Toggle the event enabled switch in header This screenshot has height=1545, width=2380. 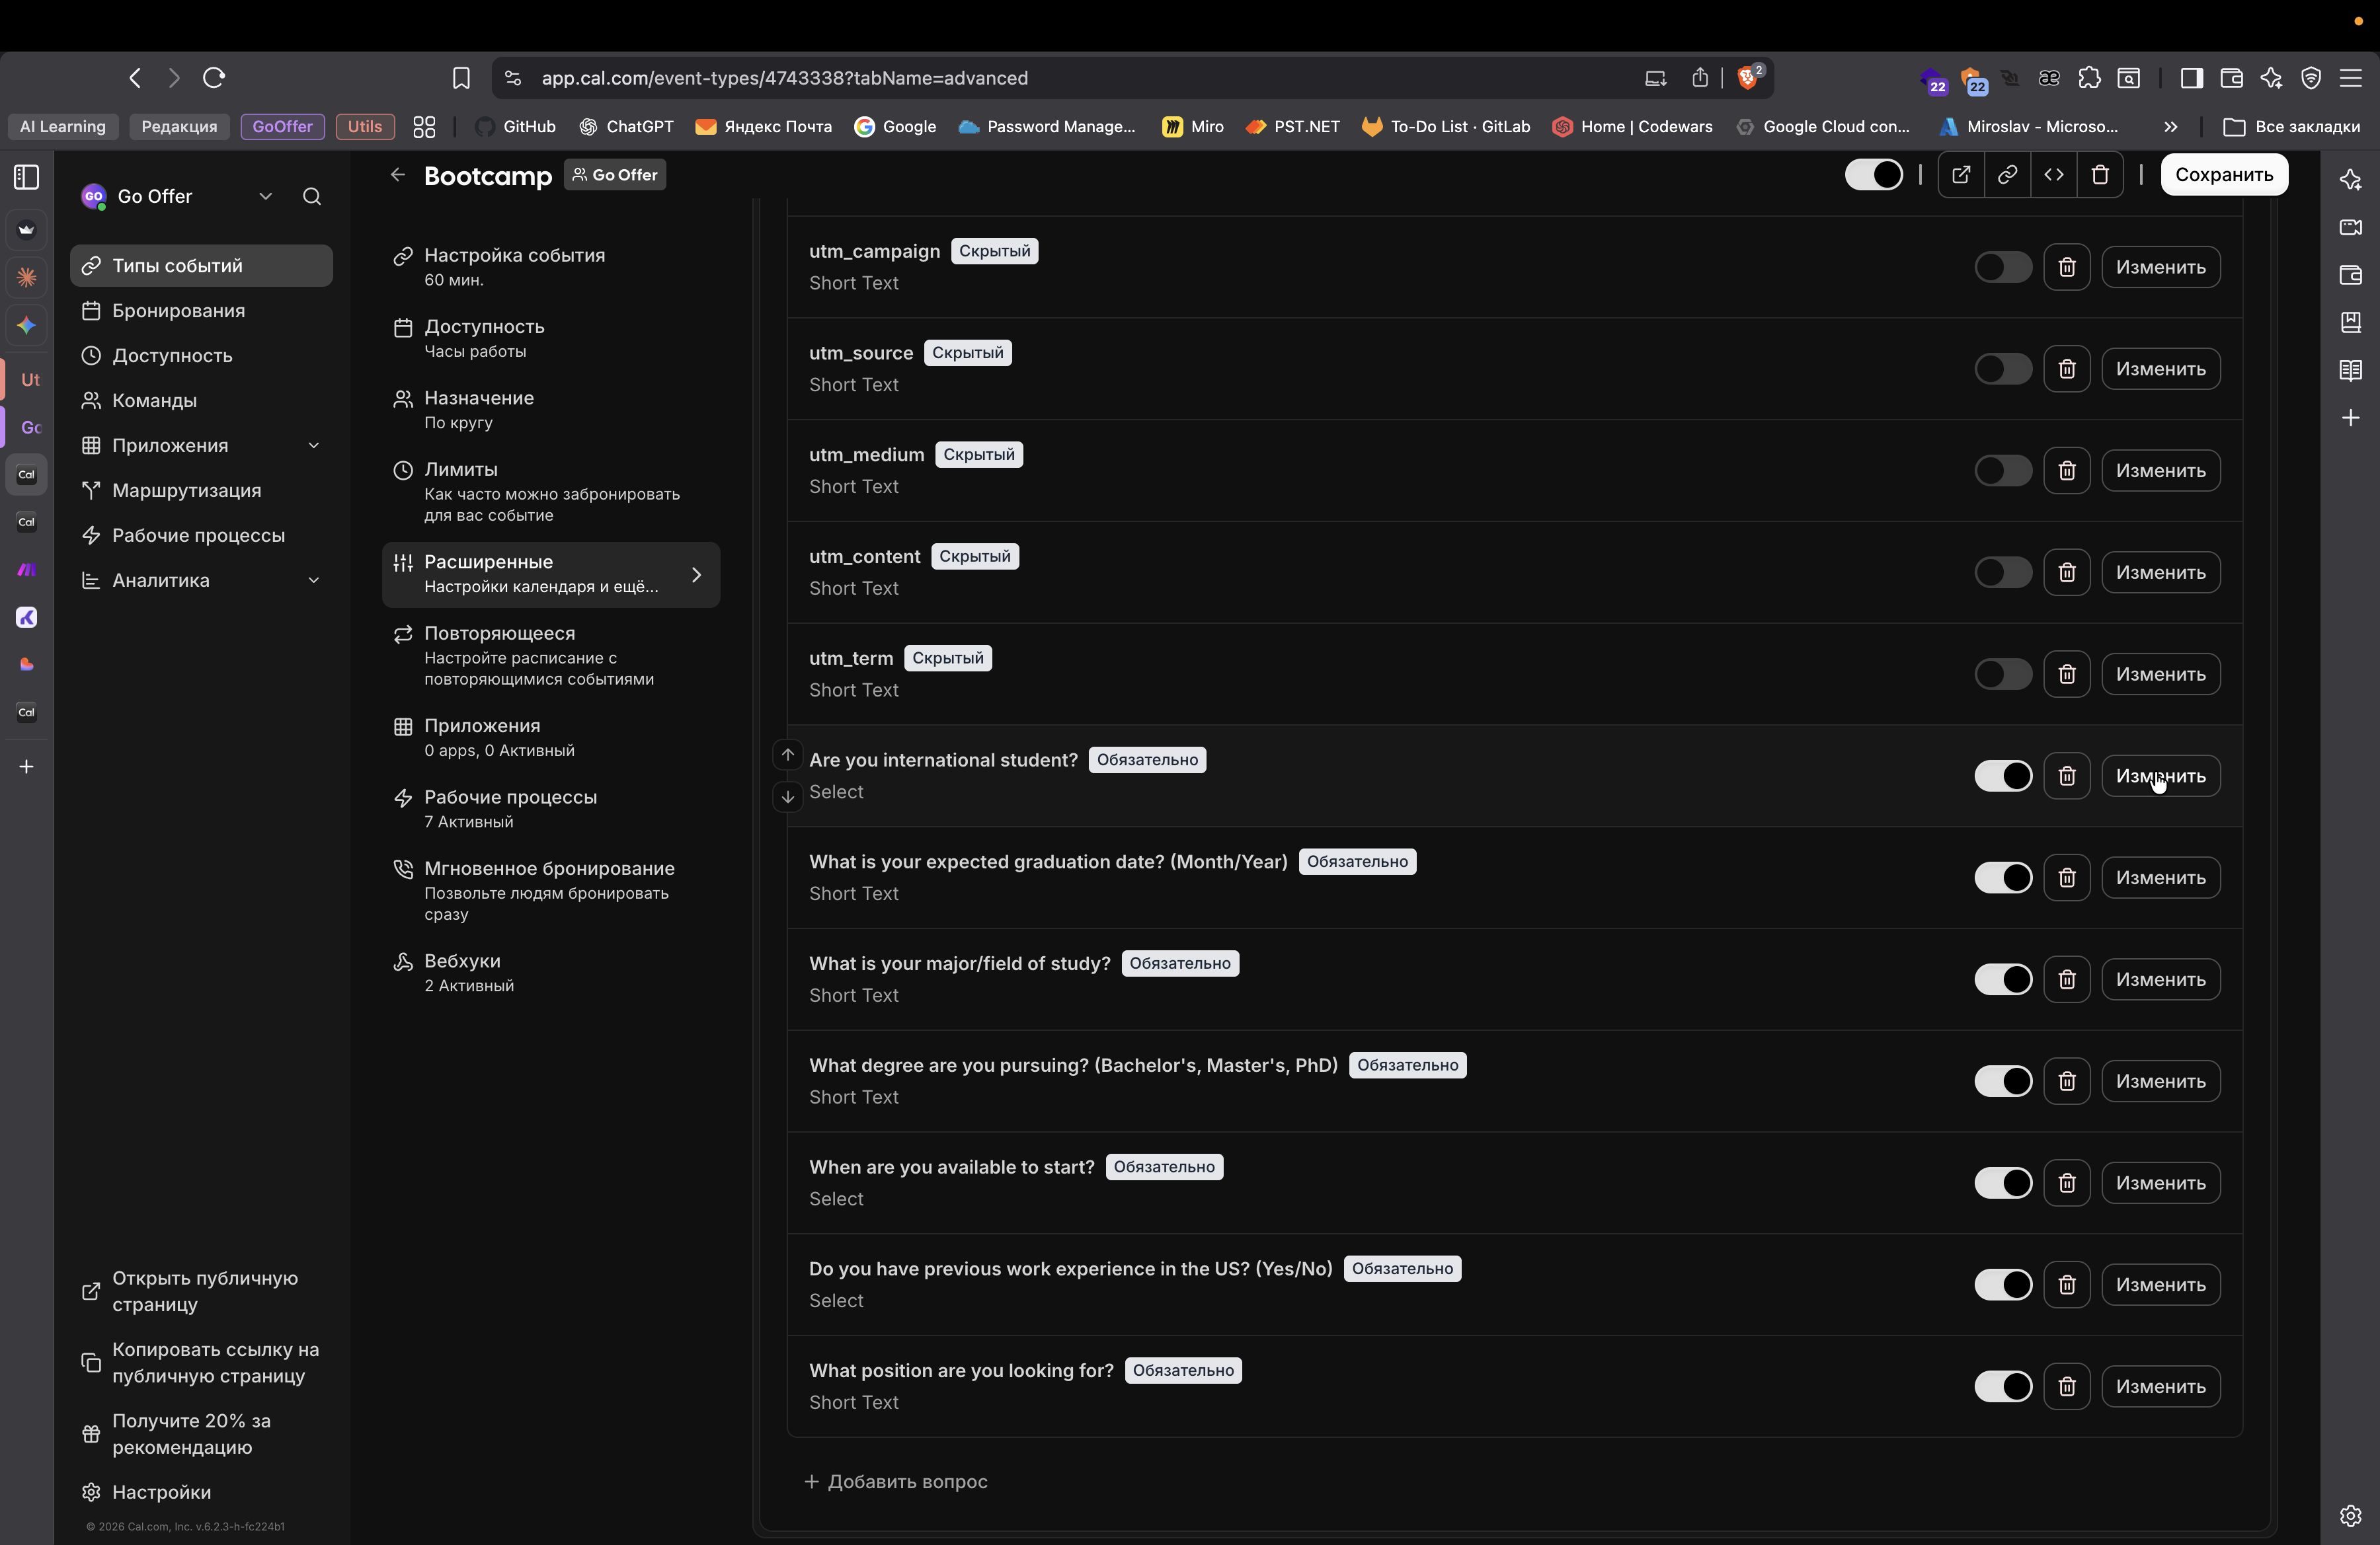[1873, 175]
